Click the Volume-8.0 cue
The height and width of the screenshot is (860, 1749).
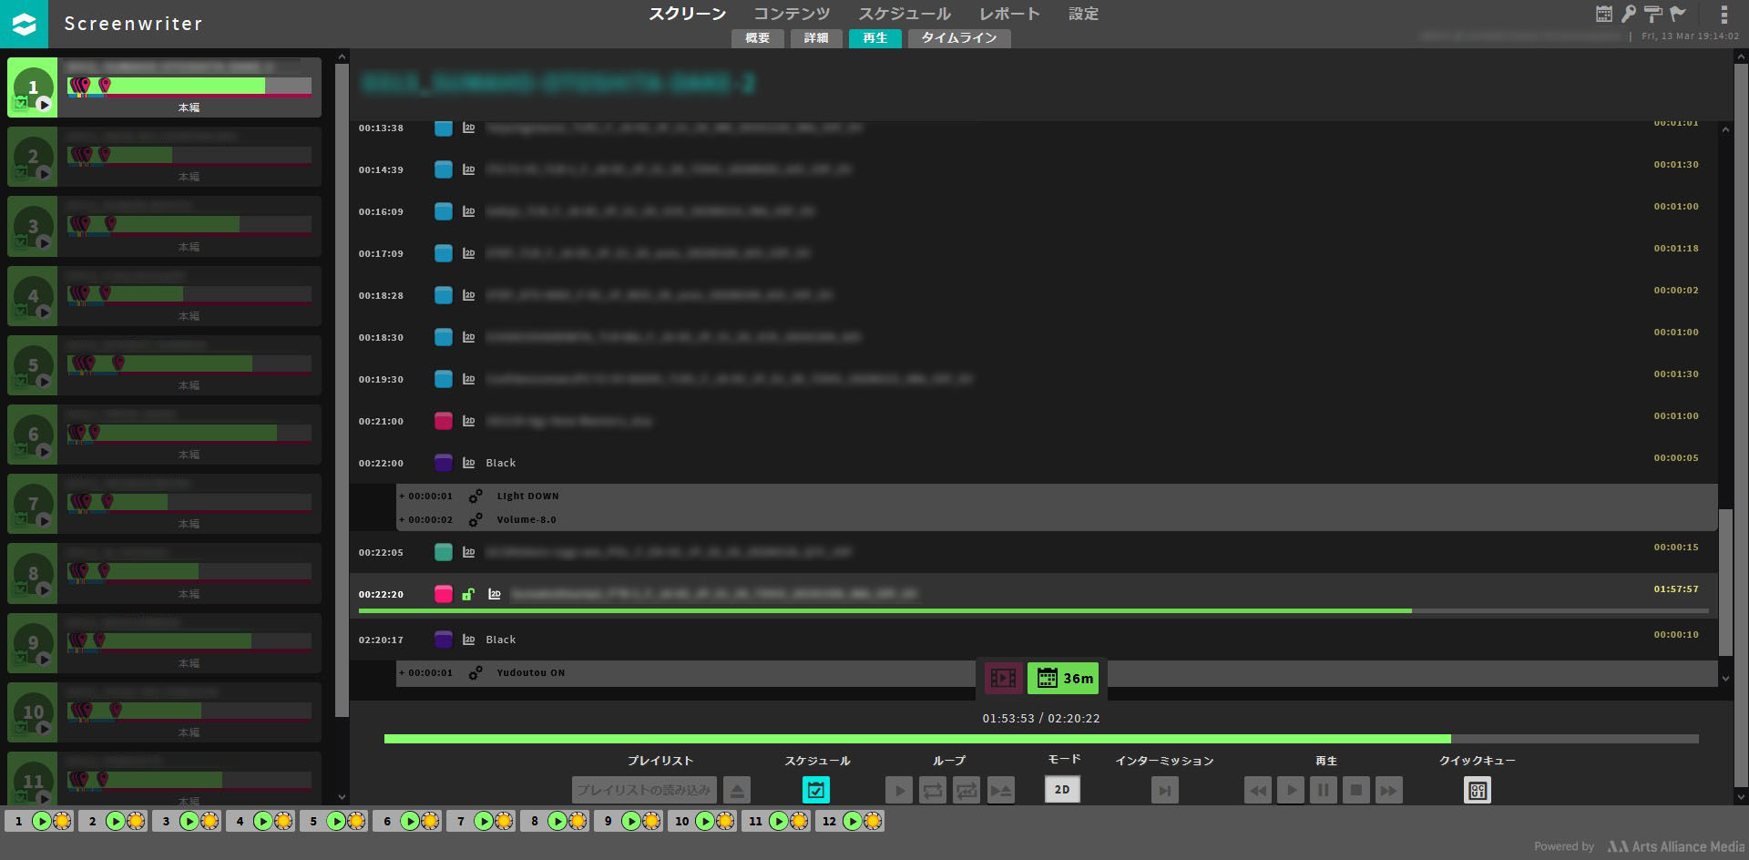[527, 520]
